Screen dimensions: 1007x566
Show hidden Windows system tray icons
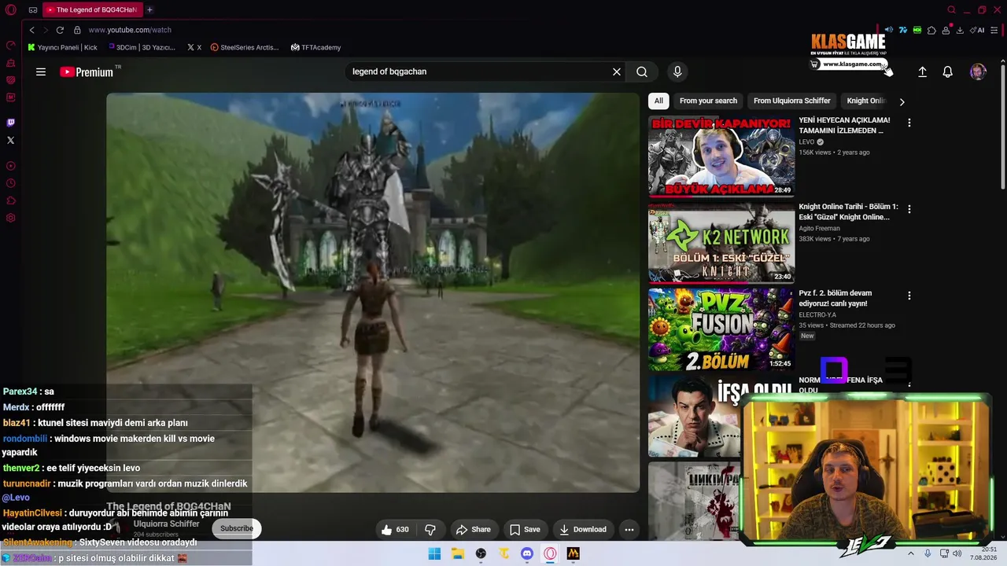(911, 553)
